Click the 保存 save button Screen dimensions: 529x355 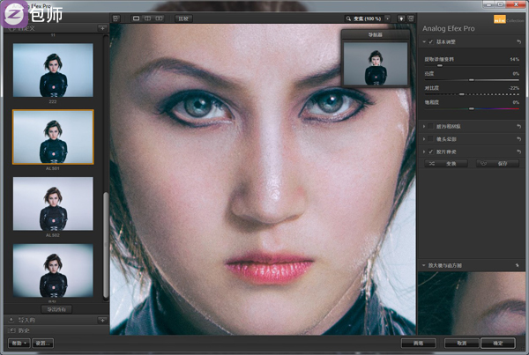pos(497,164)
